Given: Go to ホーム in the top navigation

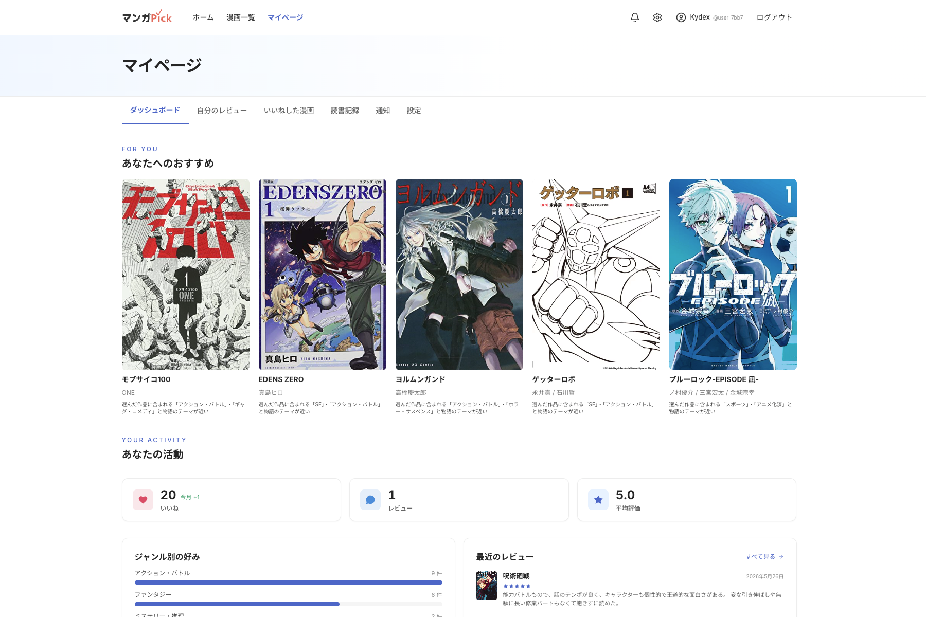Looking at the screenshot, I should [x=203, y=17].
